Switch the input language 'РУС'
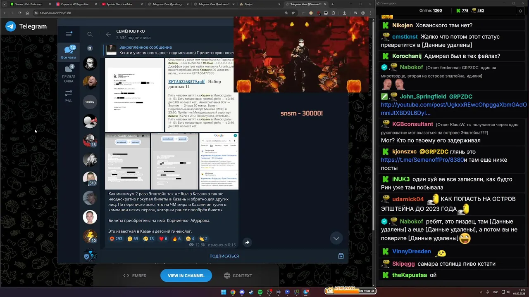 pos(496,292)
